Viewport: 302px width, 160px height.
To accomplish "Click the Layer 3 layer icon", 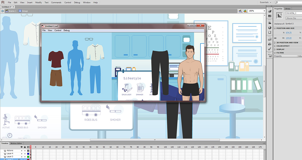I will click(x=5, y=156).
